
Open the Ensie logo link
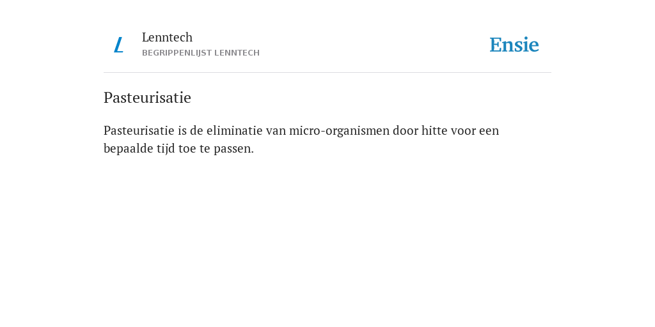click(x=514, y=45)
